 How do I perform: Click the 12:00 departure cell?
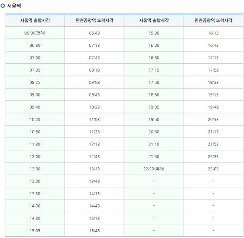coord(35,157)
